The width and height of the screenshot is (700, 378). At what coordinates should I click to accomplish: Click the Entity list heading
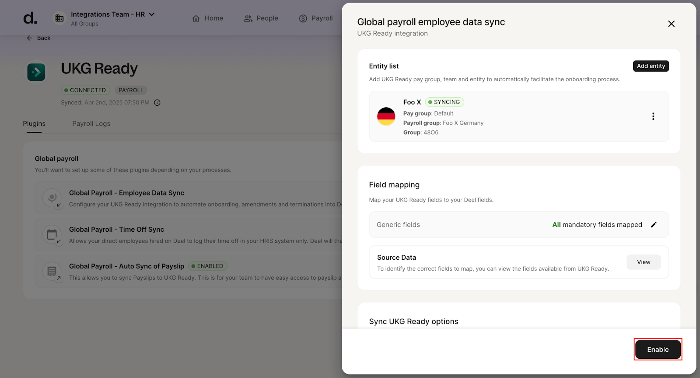(x=384, y=66)
